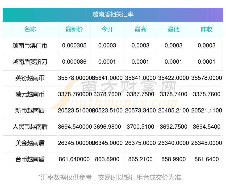
Task: Select the latest price 3694.540000
Action: [75, 127]
